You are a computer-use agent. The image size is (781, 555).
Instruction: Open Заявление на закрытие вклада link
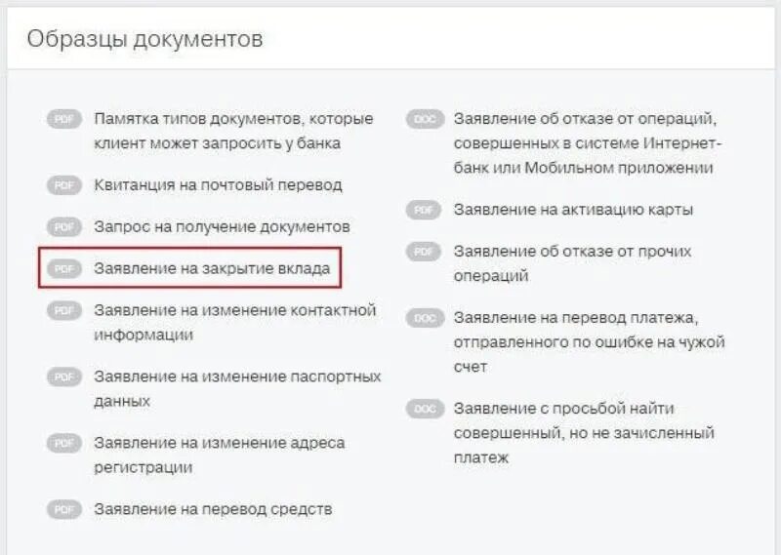coord(212,268)
